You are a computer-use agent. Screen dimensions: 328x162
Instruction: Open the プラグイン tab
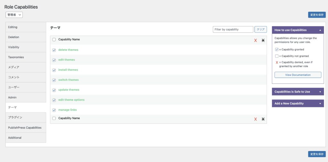pyautogui.click(x=26, y=117)
